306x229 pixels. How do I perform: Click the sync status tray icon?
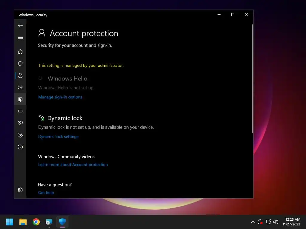(260, 222)
